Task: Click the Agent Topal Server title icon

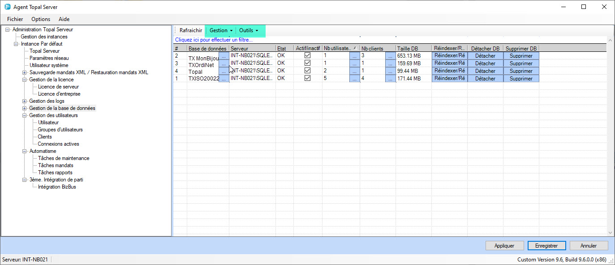Action: point(7,7)
